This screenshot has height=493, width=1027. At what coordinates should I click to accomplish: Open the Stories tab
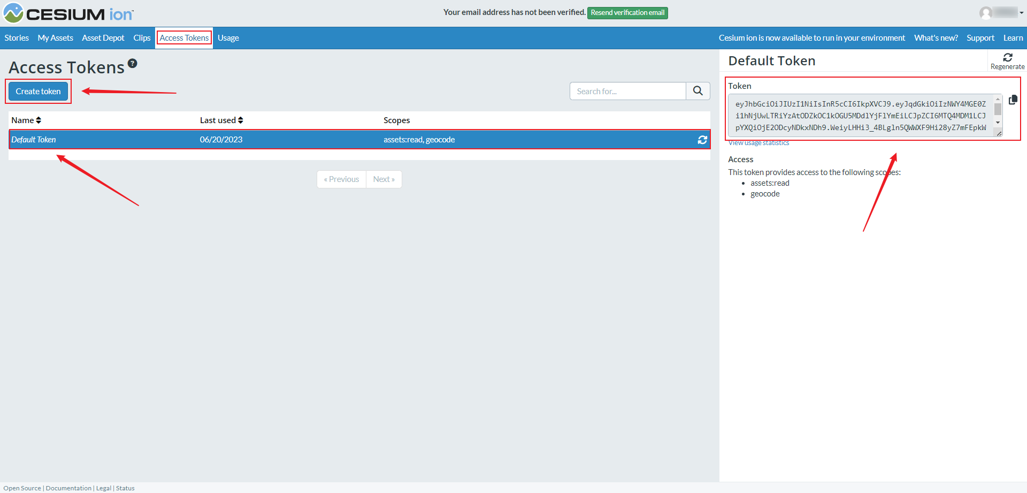tap(17, 38)
